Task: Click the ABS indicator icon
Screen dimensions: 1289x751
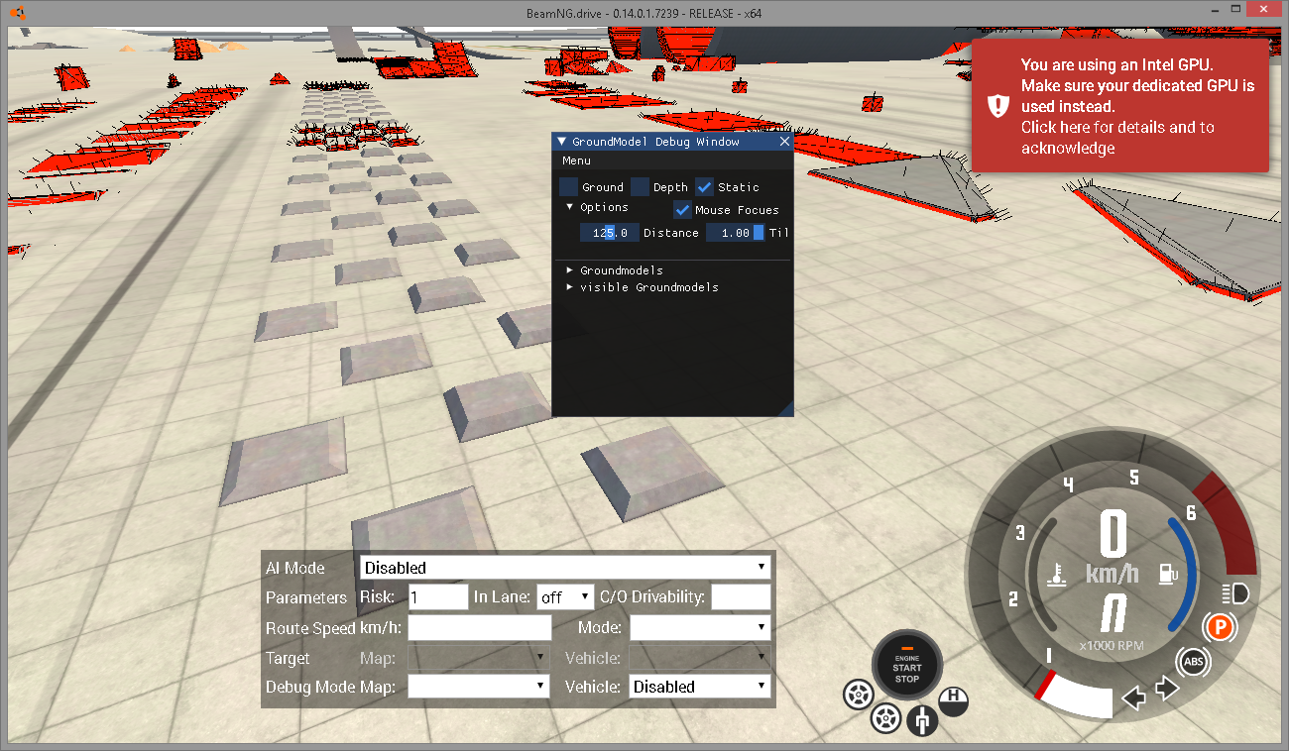Action: click(1193, 661)
